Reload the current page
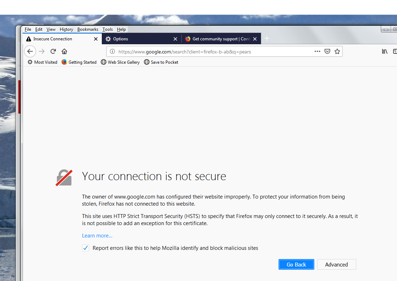397x281 pixels. tap(53, 51)
